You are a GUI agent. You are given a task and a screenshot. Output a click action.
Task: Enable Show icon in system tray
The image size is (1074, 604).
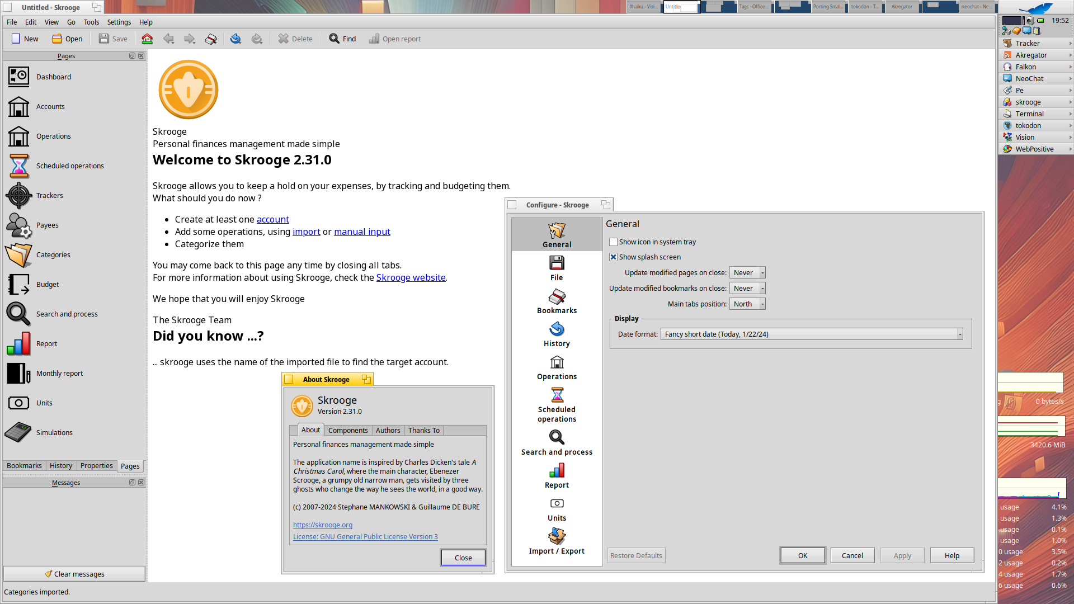[x=613, y=242]
